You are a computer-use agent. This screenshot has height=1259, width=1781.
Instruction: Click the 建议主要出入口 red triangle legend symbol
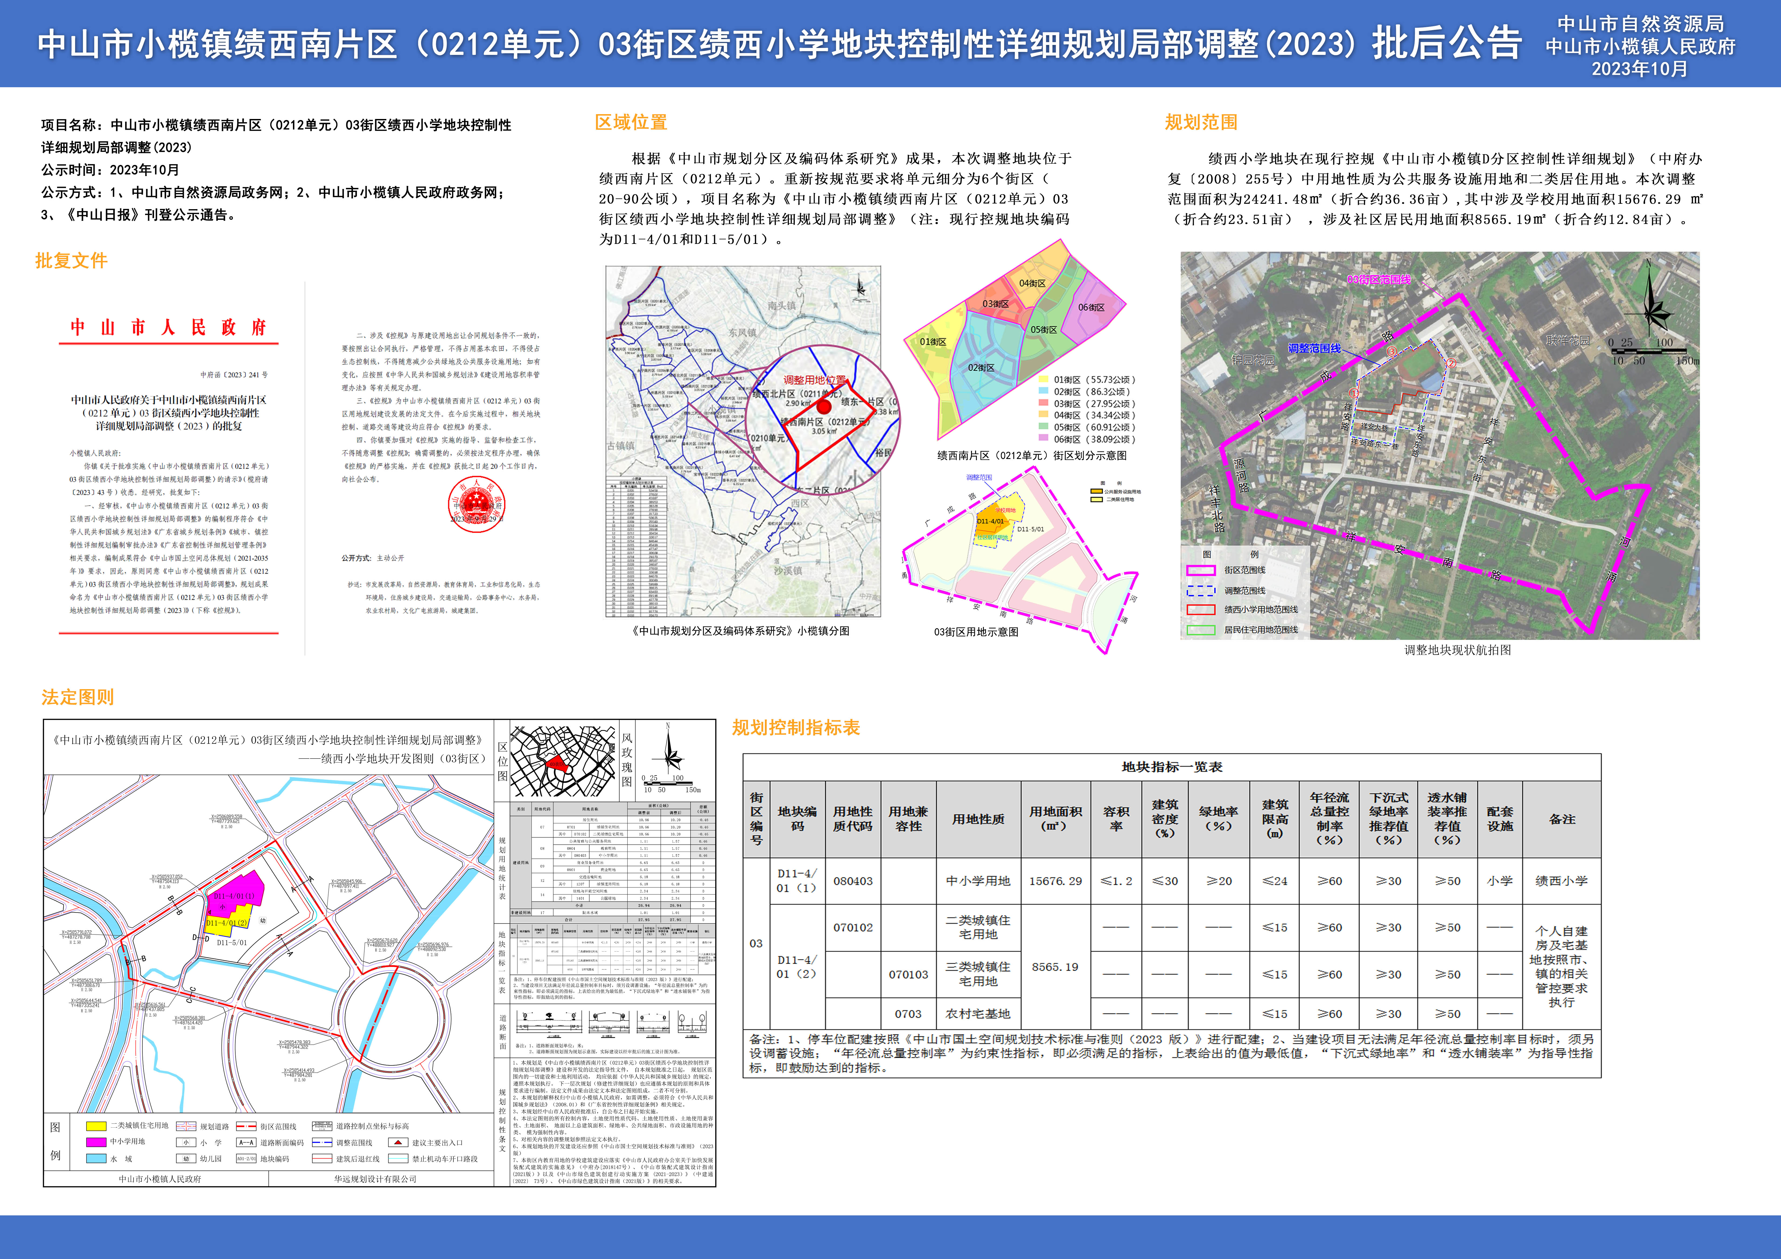[x=398, y=1143]
